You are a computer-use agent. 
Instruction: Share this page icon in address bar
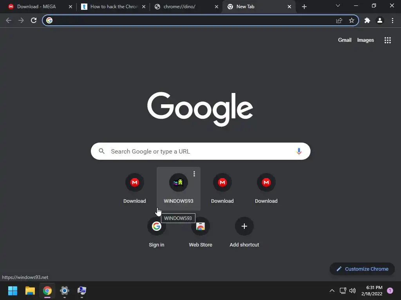(339, 20)
